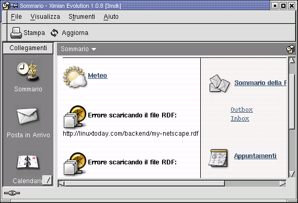Open the Aiuto menu
This screenshot has width=298, height=203.
pos(111,17)
